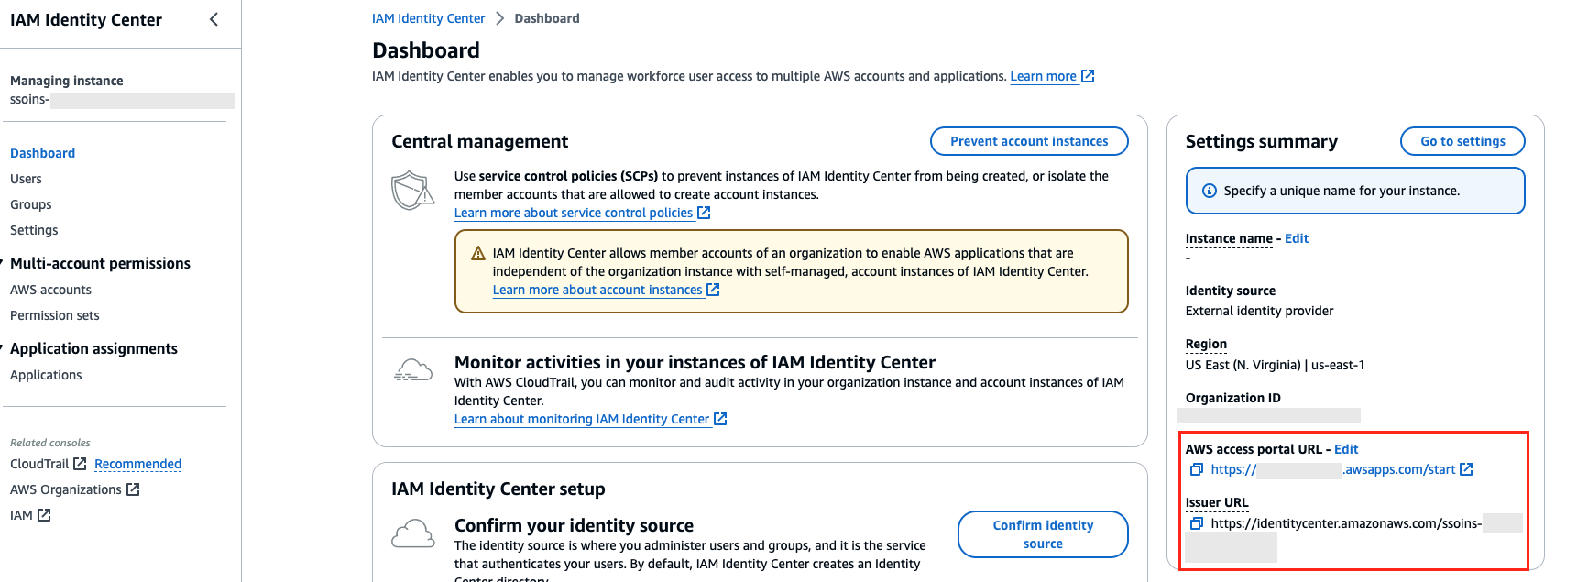Open Permission sets in sidebar

click(55, 315)
